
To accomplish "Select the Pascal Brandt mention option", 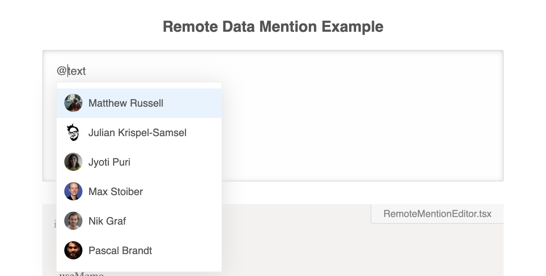I will pyautogui.click(x=120, y=250).
